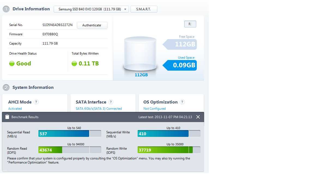Image resolution: width=314 pixels, height=176 pixels.
Task: Show help for AHCI Mode
Action: coord(36,102)
